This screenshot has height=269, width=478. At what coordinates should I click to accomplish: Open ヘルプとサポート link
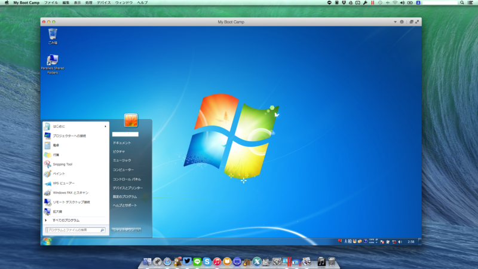coord(125,205)
